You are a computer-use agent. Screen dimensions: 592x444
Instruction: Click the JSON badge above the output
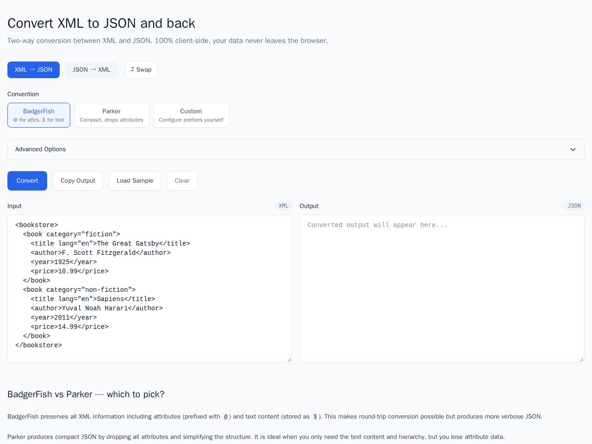coord(574,206)
